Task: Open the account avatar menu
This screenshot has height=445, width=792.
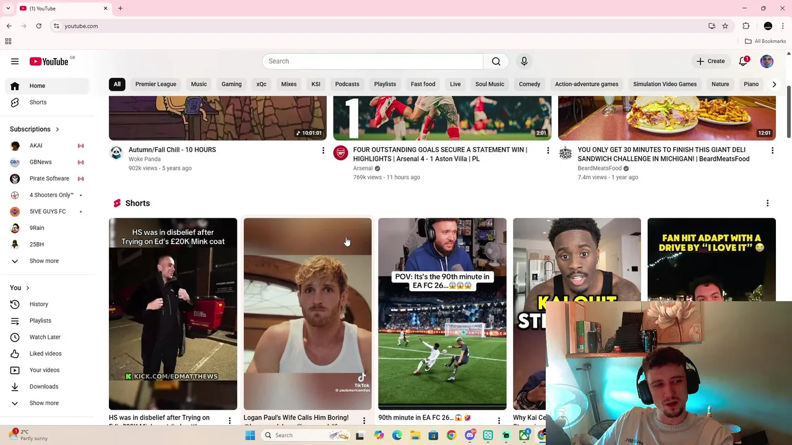Action: click(767, 61)
